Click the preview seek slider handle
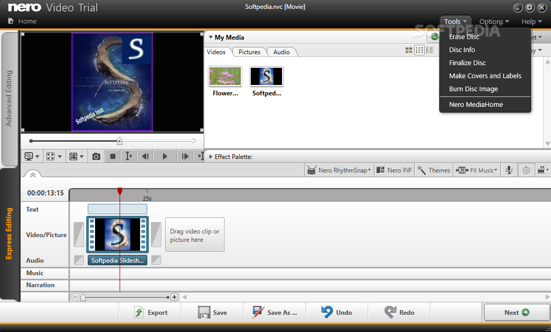The image size is (551, 332). pos(120,141)
